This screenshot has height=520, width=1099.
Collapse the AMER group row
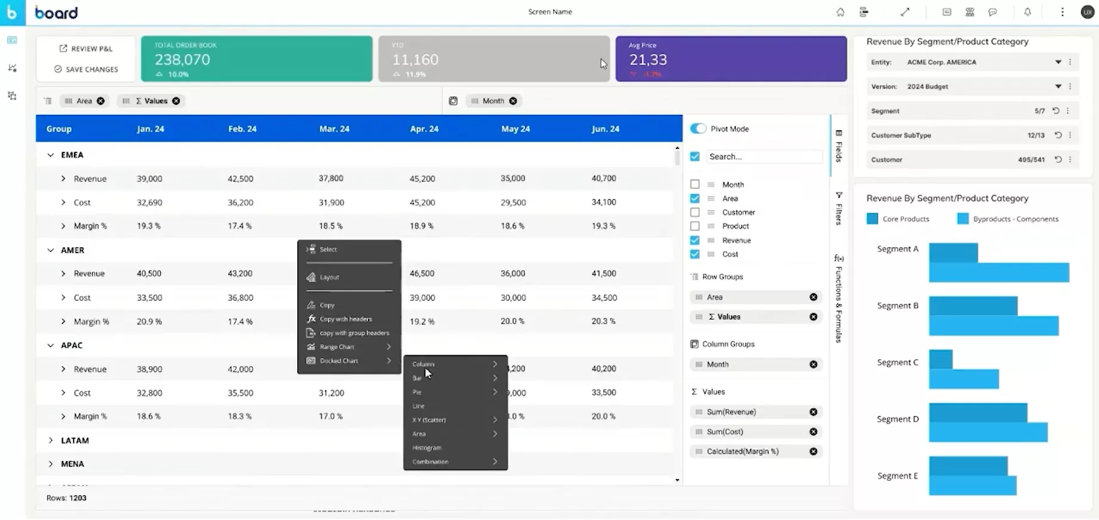(x=51, y=250)
